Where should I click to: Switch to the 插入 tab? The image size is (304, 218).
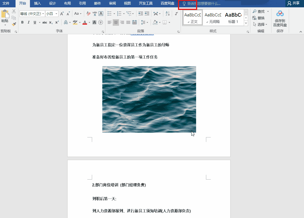[37, 3]
